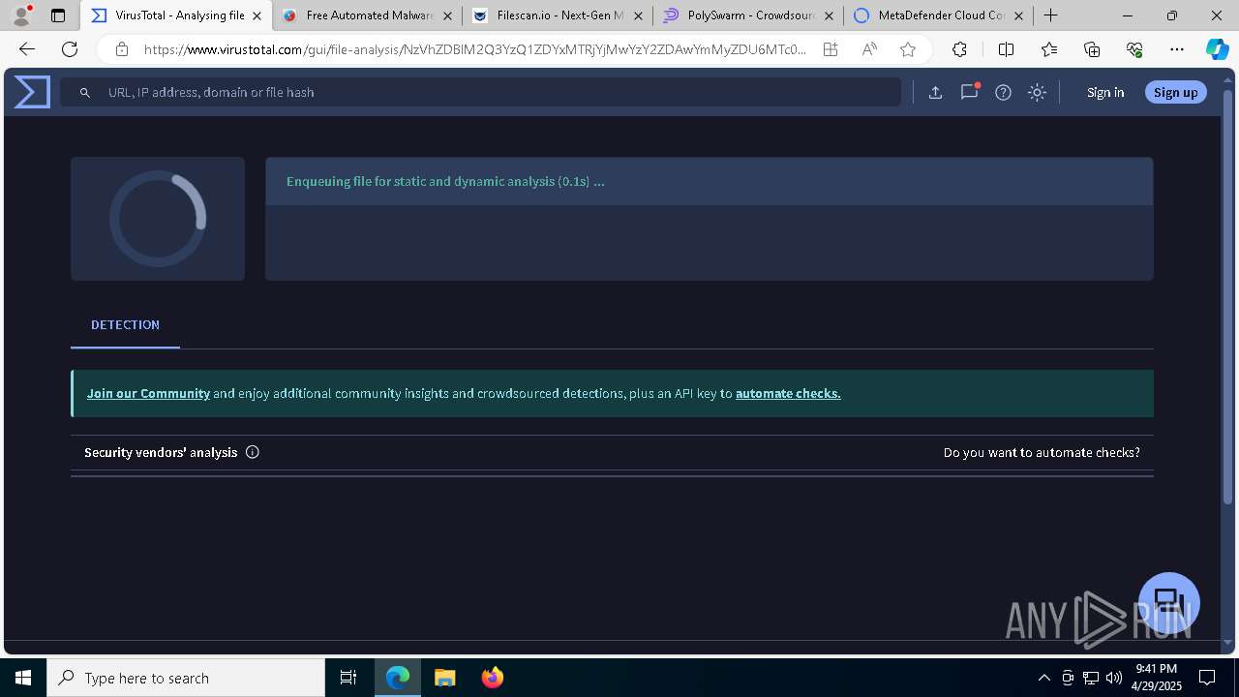Click the Sign up button

tap(1176, 92)
